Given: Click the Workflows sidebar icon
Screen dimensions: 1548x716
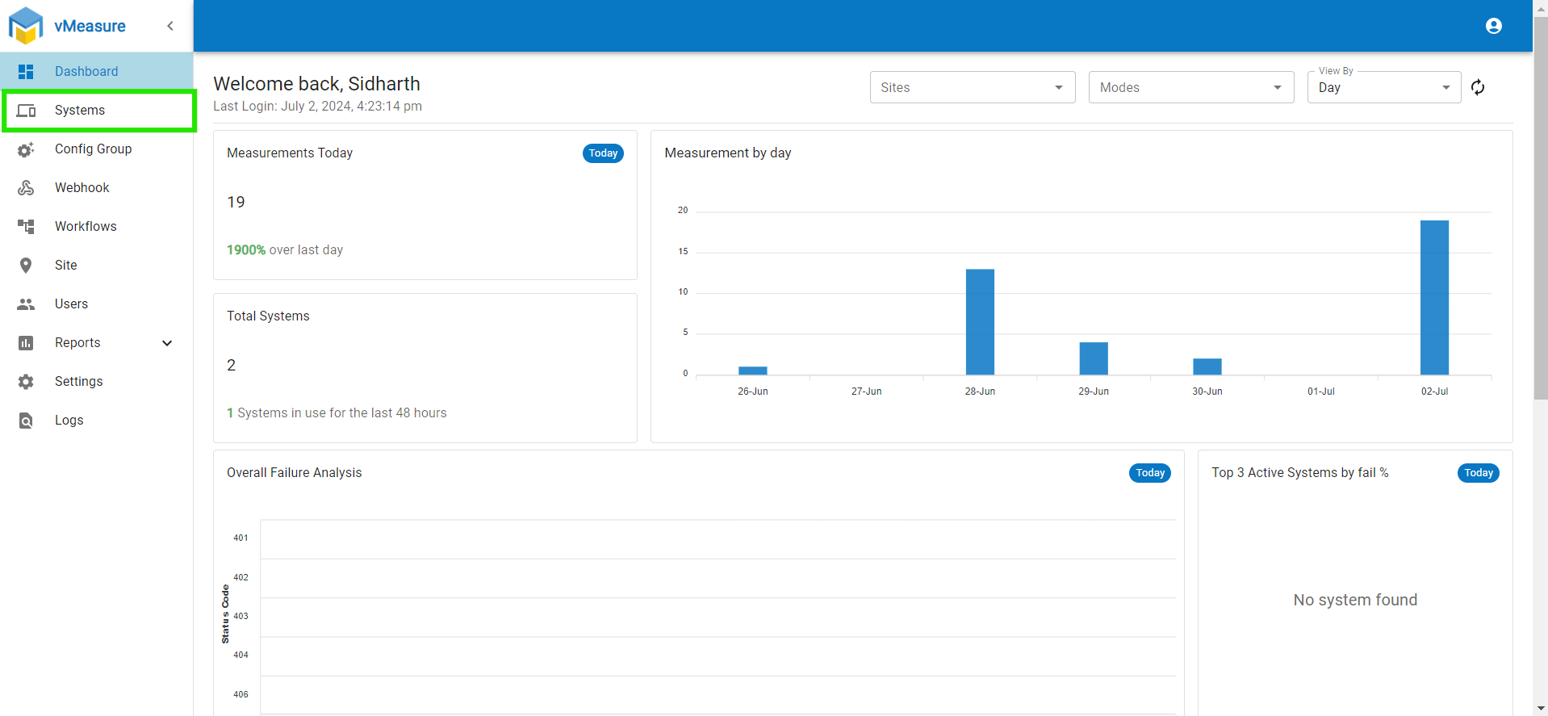Looking at the screenshot, I should click(x=26, y=226).
